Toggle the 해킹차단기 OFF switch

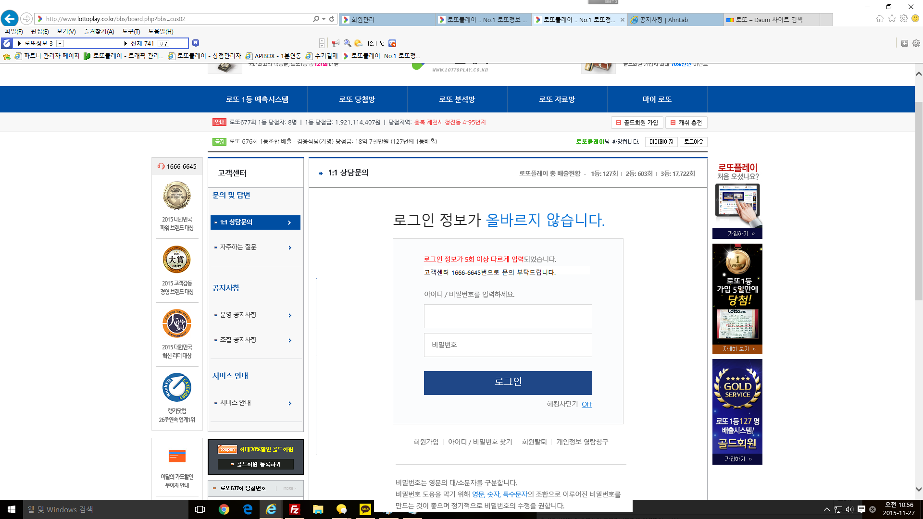(x=586, y=404)
